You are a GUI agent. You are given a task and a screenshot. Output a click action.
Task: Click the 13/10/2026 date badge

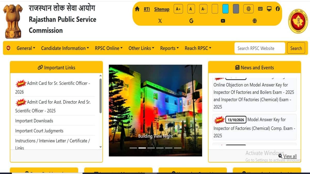coord(236,120)
